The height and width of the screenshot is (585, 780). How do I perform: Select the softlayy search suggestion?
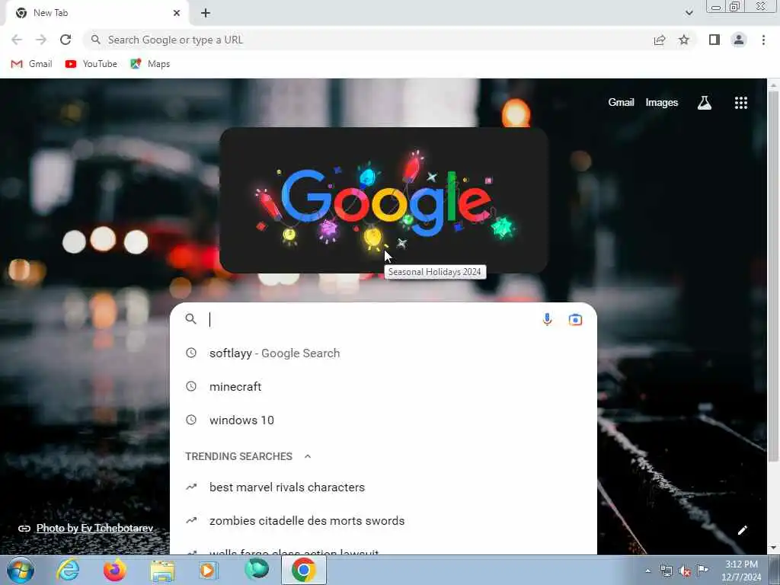[x=383, y=353]
